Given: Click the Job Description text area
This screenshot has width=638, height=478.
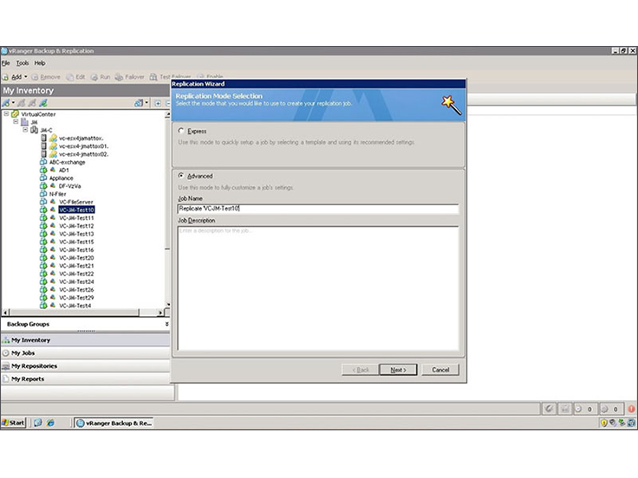Looking at the screenshot, I should click(x=318, y=288).
